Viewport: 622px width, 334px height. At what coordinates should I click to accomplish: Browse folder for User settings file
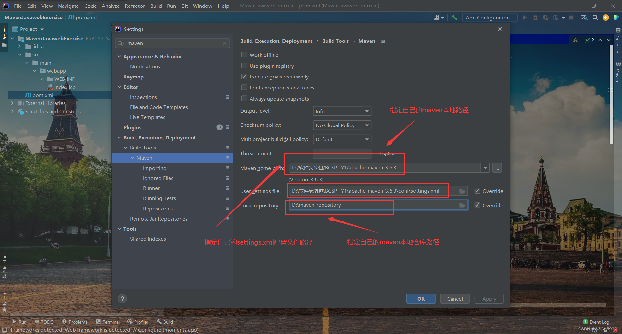[x=462, y=191]
